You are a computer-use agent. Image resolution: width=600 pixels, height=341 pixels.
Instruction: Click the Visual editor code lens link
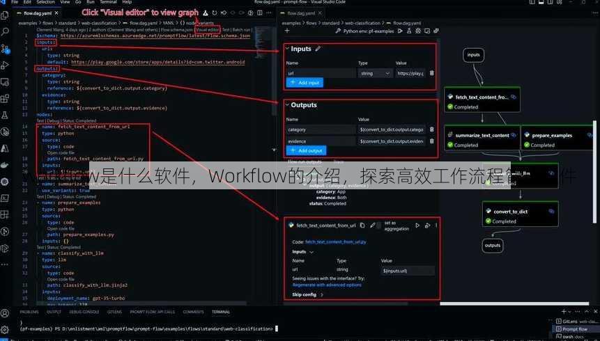(207, 29)
